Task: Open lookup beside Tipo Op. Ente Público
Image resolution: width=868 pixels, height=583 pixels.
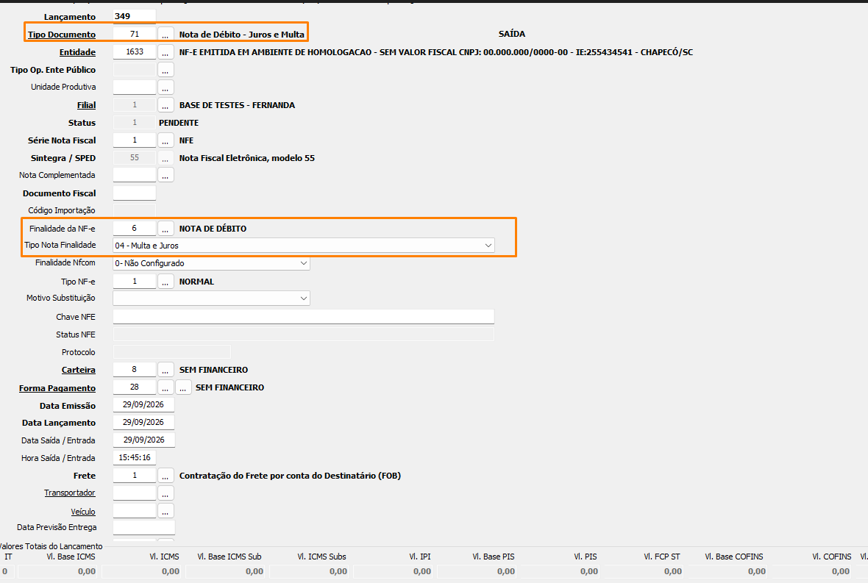Action: [166, 70]
